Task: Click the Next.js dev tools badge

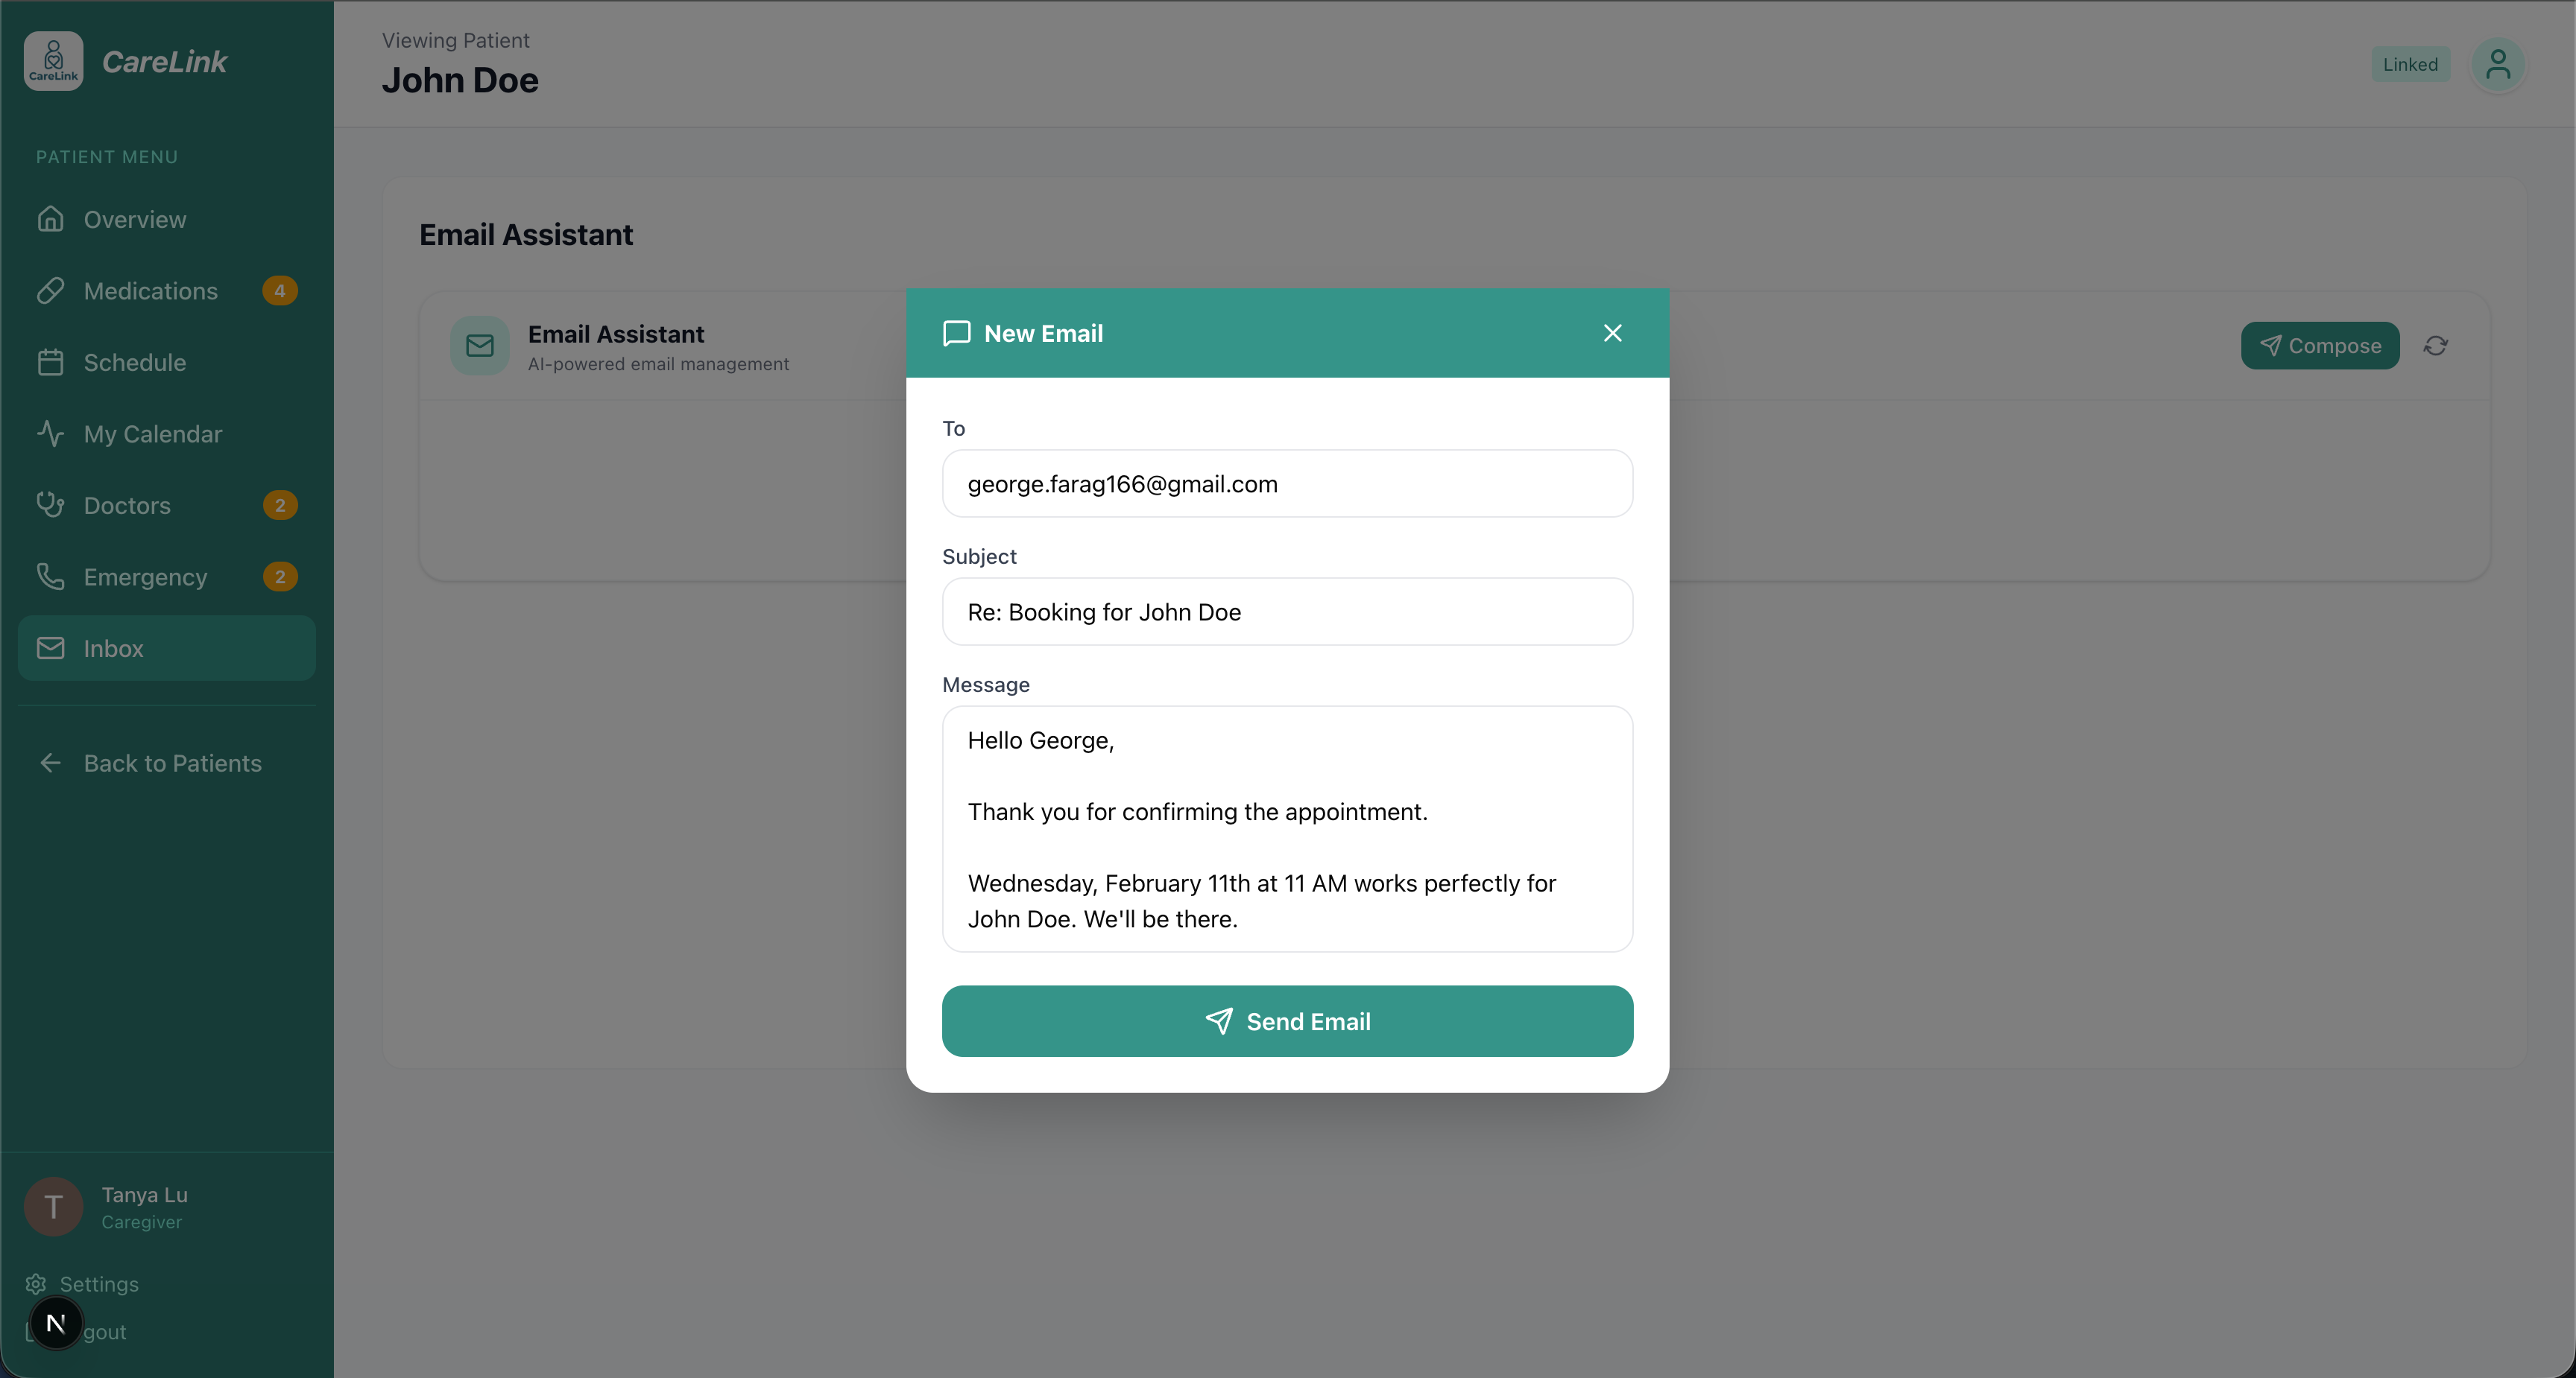Action: click(56, 1323)
